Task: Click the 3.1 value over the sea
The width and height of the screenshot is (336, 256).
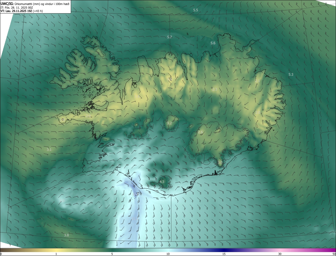Action: (49, 150)
